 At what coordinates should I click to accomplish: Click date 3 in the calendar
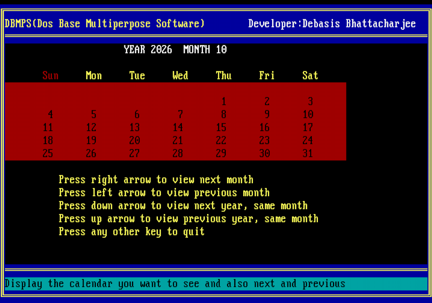[x=310, y=102]
